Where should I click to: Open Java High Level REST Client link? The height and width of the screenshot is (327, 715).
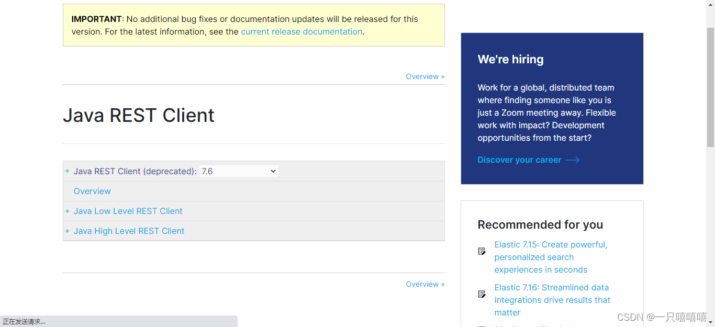129,231
